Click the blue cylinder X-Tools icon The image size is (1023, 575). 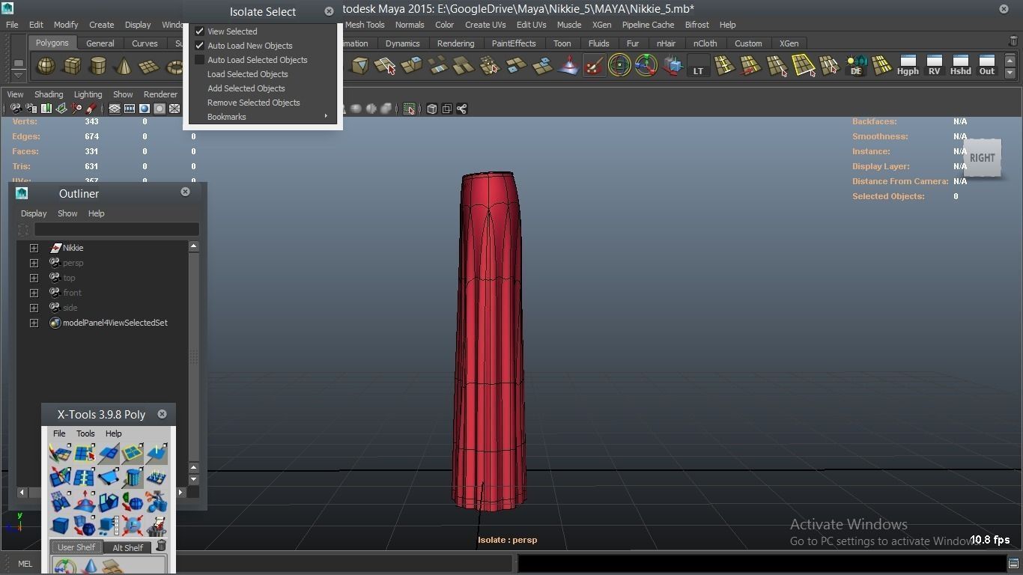133,477
